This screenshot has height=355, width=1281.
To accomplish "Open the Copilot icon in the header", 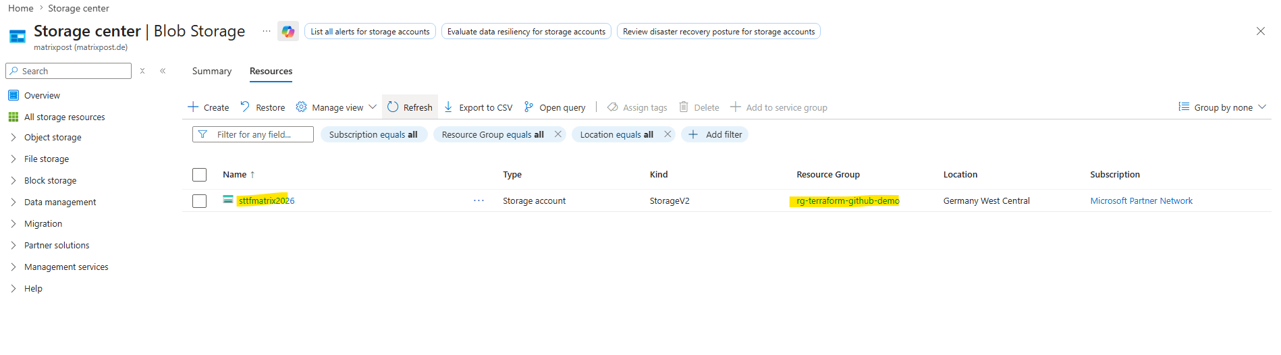I will (x=288, y=31).
